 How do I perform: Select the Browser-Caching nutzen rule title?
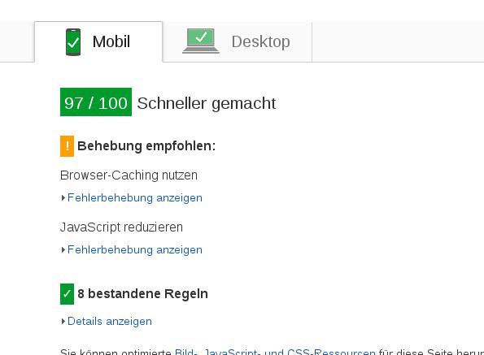(x=129, y=175)
